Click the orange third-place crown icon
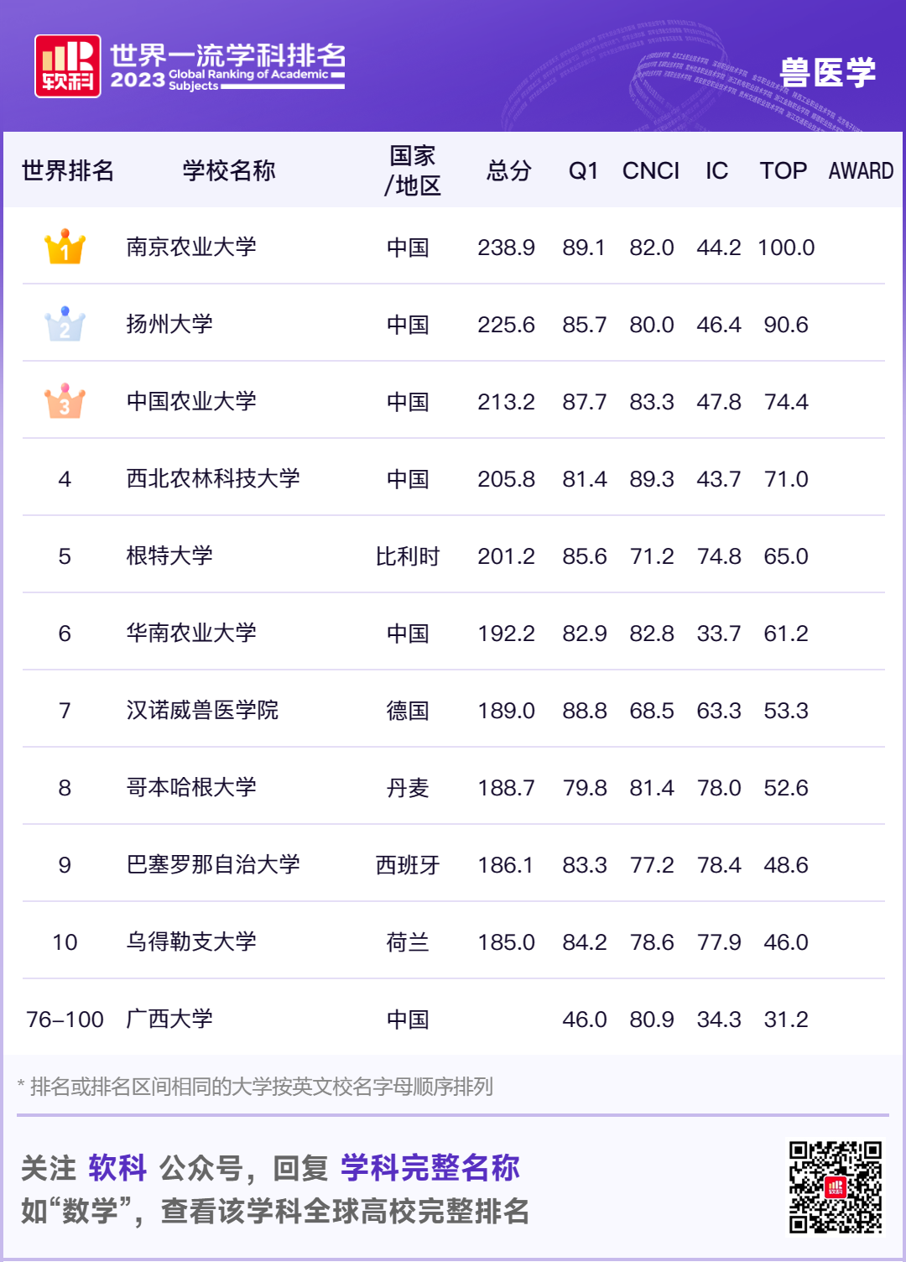The image size is (906, 1262). [65, 402]
